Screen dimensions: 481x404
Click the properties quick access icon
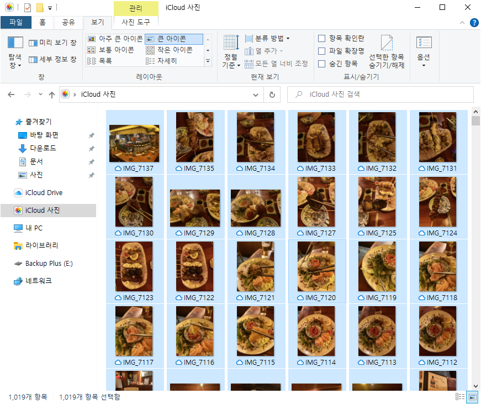click(x=28, y=7)
